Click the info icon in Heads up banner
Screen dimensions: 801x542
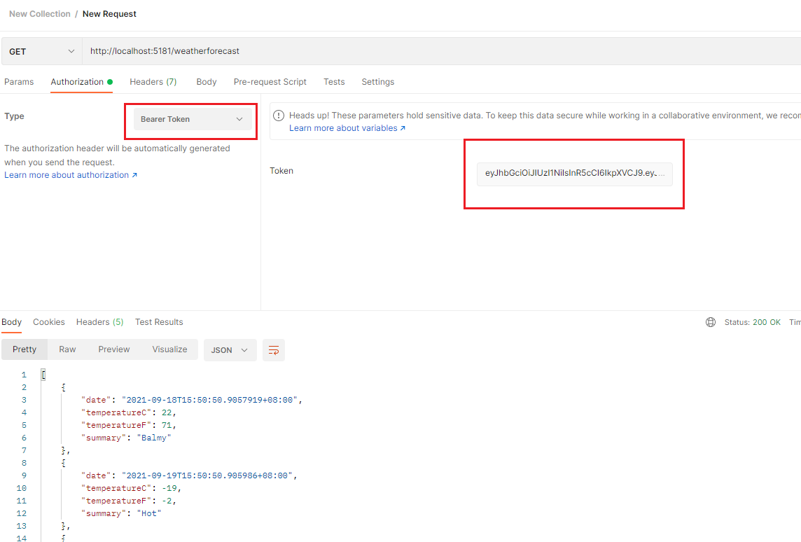coord(279,116)
